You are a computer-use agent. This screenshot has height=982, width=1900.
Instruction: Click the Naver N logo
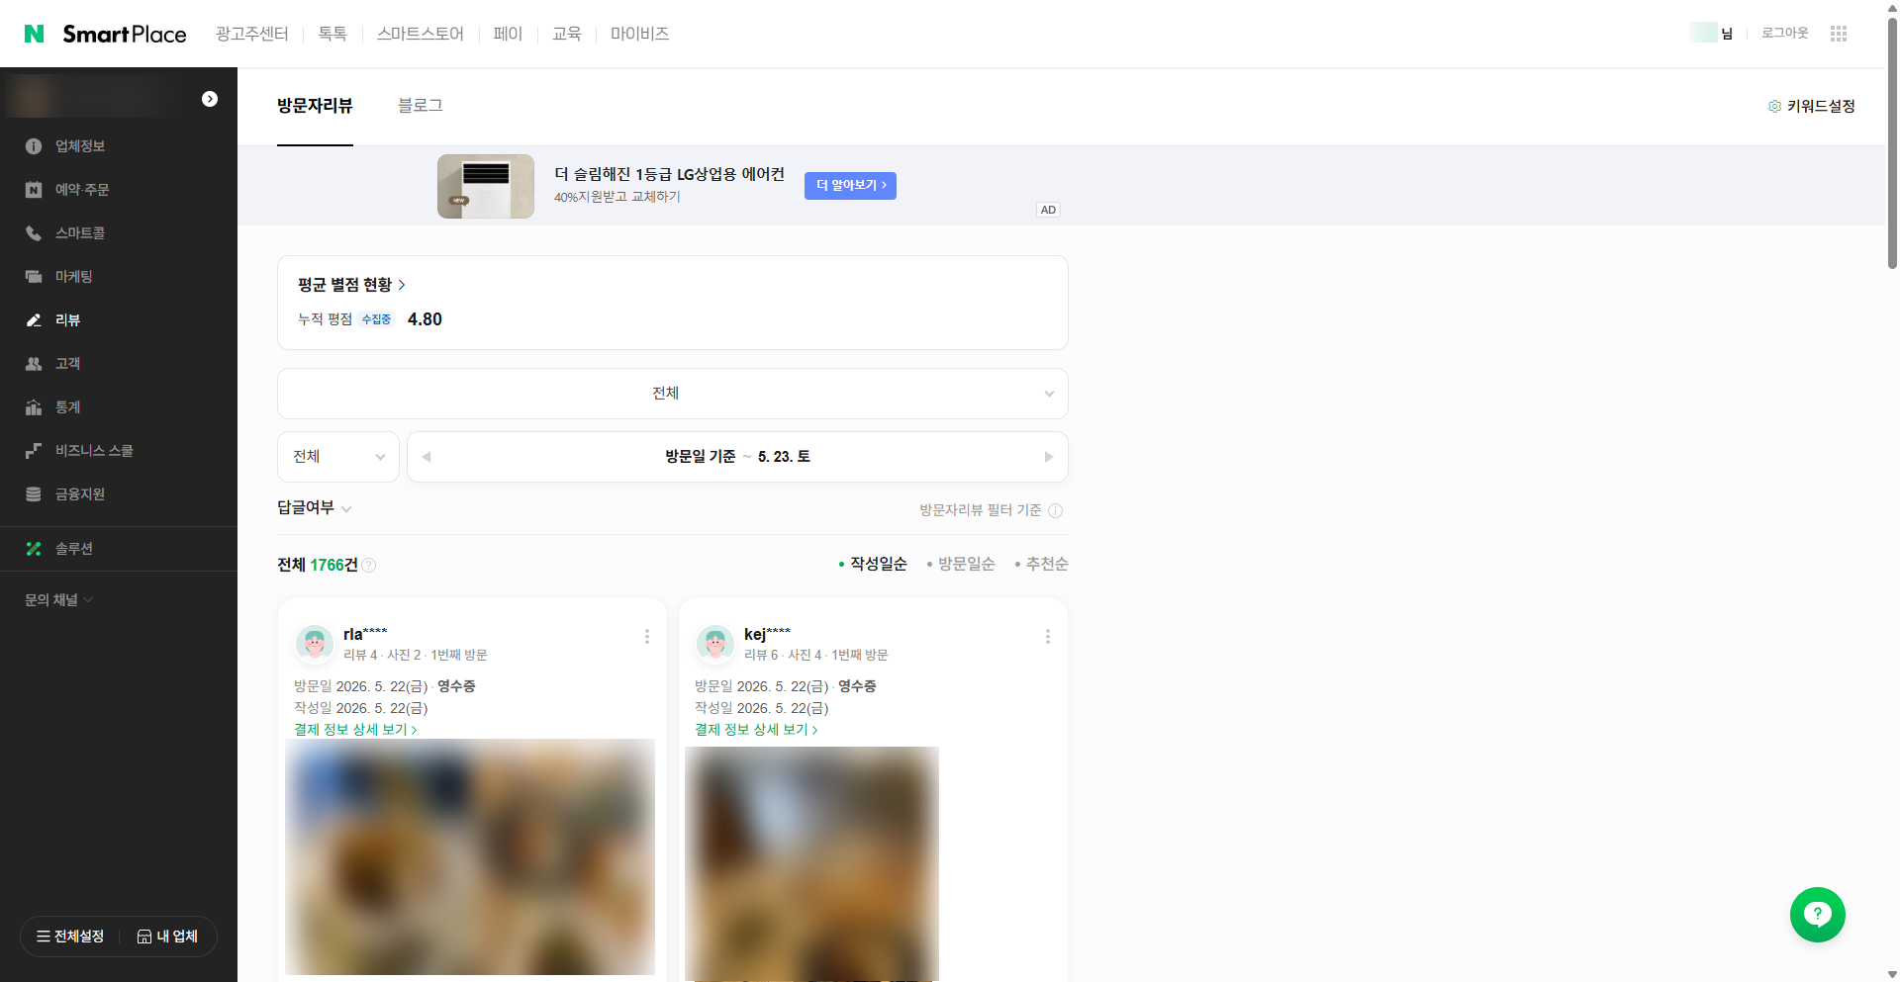pos(35,34)
